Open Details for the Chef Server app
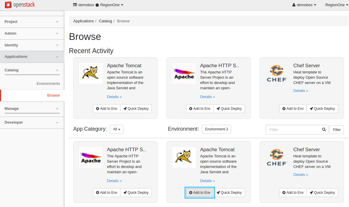This screenshot has width=349, height=207. coord(300,90)
